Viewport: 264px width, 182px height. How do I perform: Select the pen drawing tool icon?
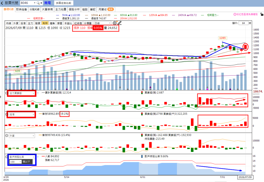tap(119, 23)
